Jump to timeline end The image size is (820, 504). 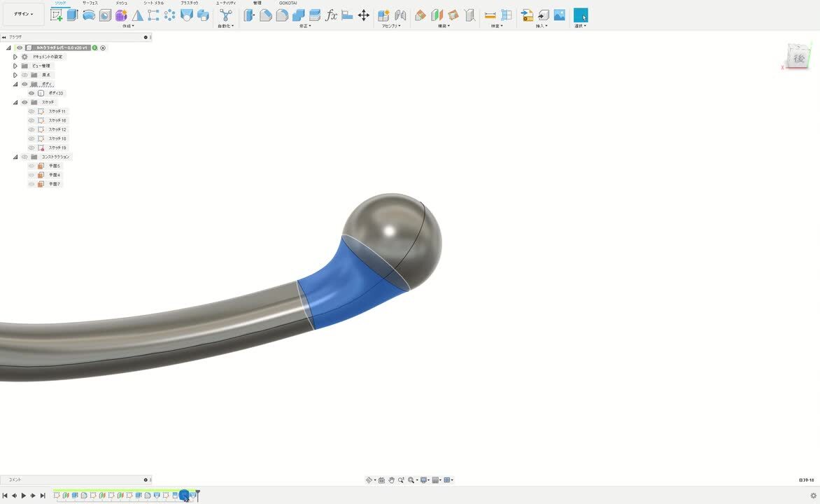coord(43,496)
